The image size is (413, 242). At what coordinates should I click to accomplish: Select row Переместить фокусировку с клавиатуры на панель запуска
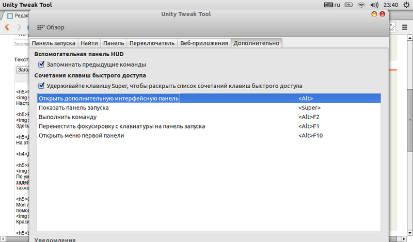(x=209, y=126)
